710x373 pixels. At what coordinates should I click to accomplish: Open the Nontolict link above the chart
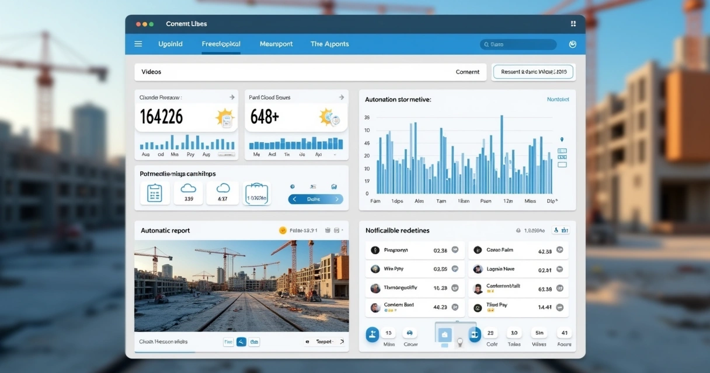pyautogui.click(x=558, y=99)
